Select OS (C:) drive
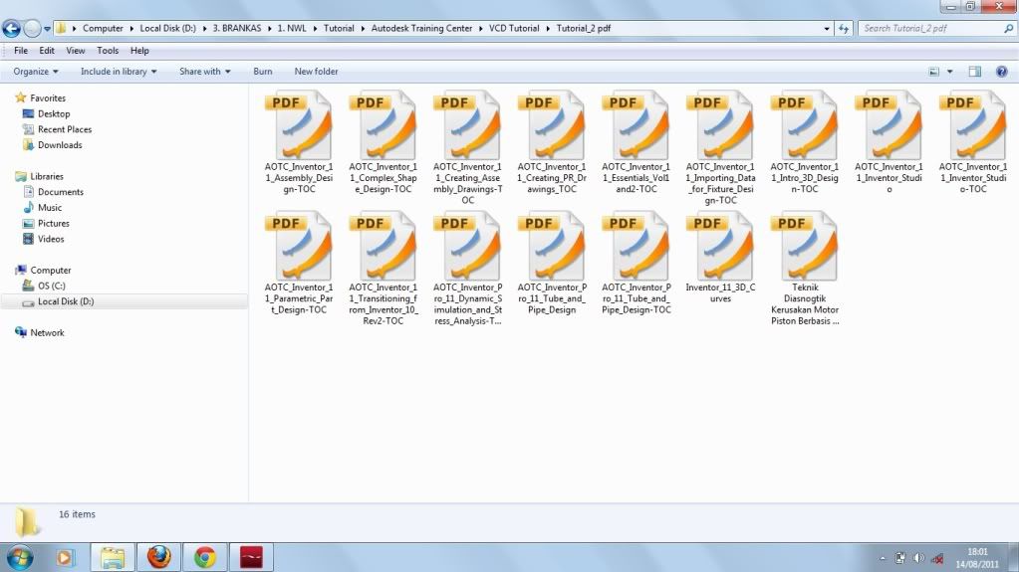The height and width of the screenshot is (572, 1019). click(52, 286)
